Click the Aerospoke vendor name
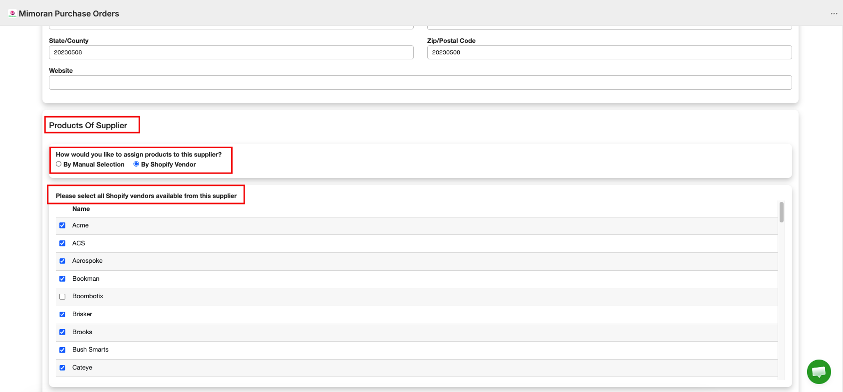 (87, 261)
